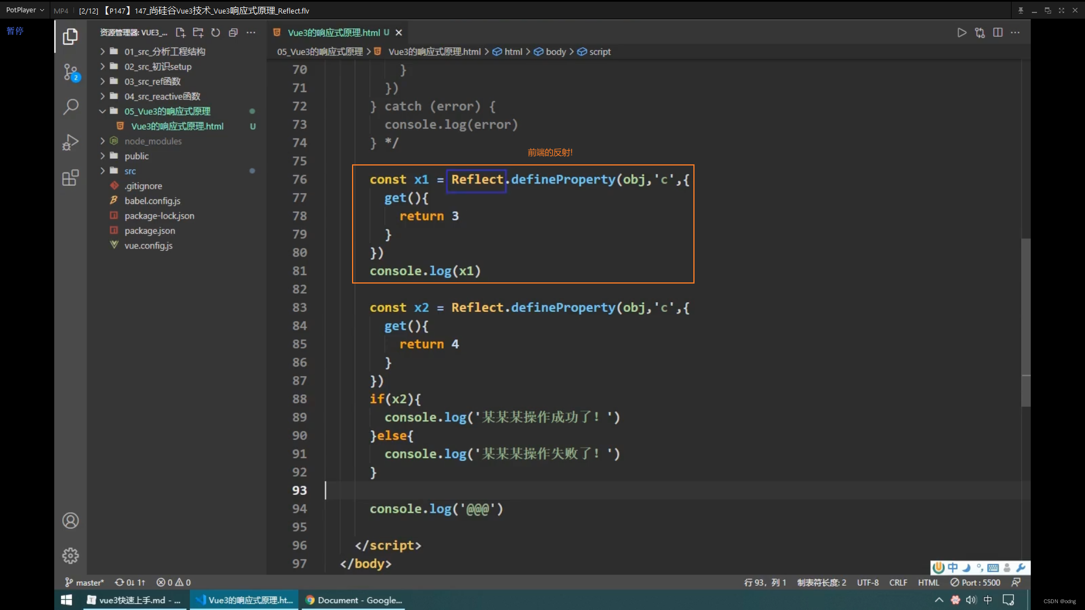
Task: Open the Run and Debug view
Action: [x=71, y=142]
